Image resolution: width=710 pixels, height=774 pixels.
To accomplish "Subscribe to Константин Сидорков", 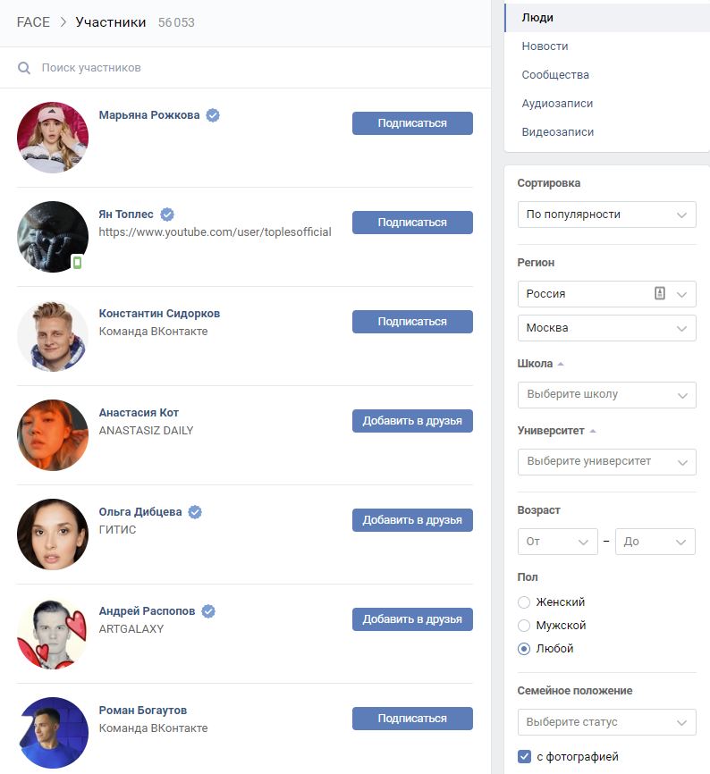I will point(412,322).
